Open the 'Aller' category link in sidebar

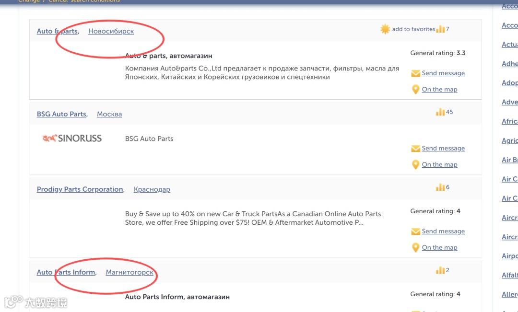point(510,294)
